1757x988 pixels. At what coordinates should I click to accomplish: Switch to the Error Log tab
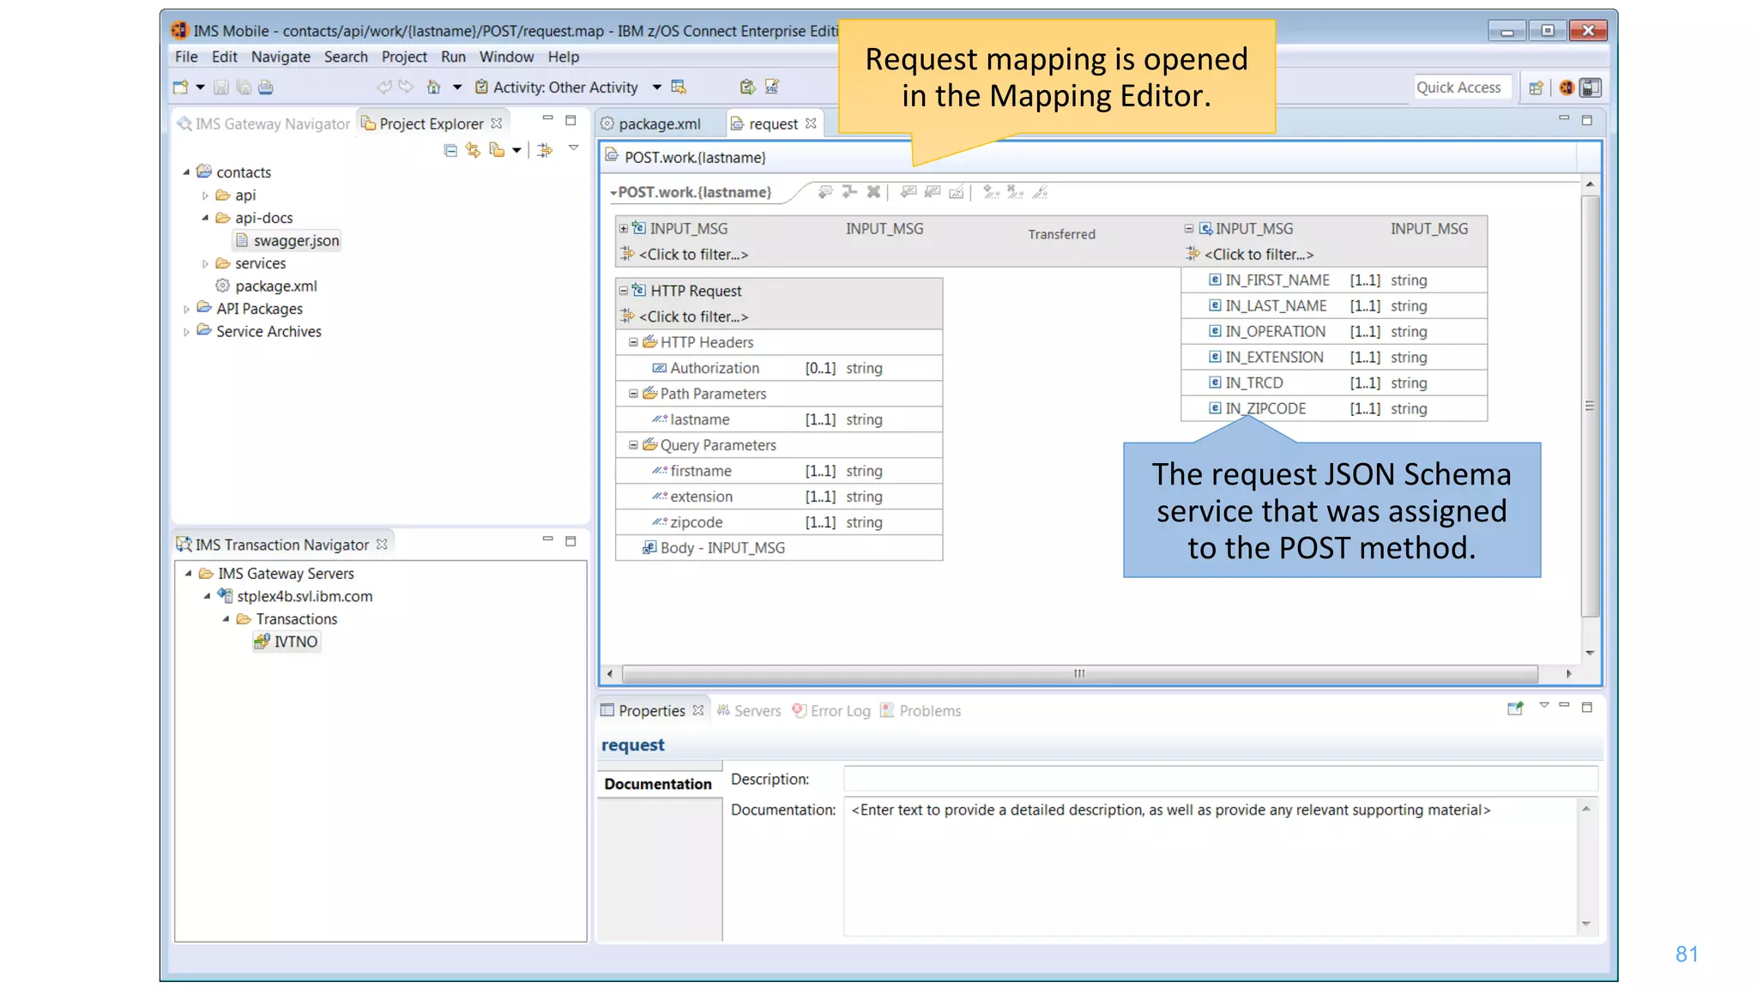coord(830,711)
